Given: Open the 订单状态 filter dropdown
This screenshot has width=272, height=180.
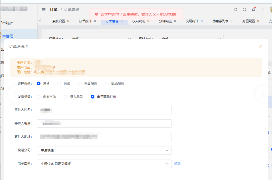Looking at the screenshot, I should click(x=101, y=39).
